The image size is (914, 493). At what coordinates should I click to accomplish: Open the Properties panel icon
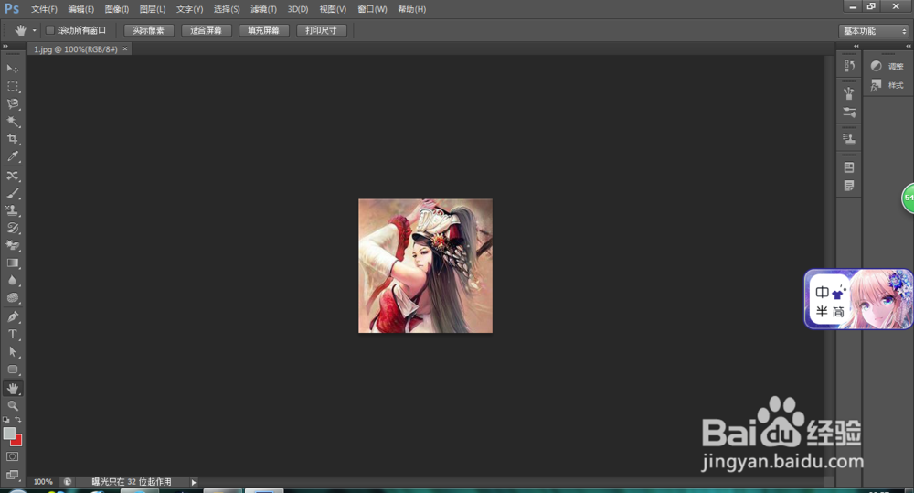point(849,167)
